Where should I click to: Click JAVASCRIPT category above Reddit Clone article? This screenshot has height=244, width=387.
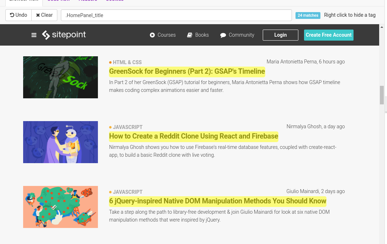127,127
